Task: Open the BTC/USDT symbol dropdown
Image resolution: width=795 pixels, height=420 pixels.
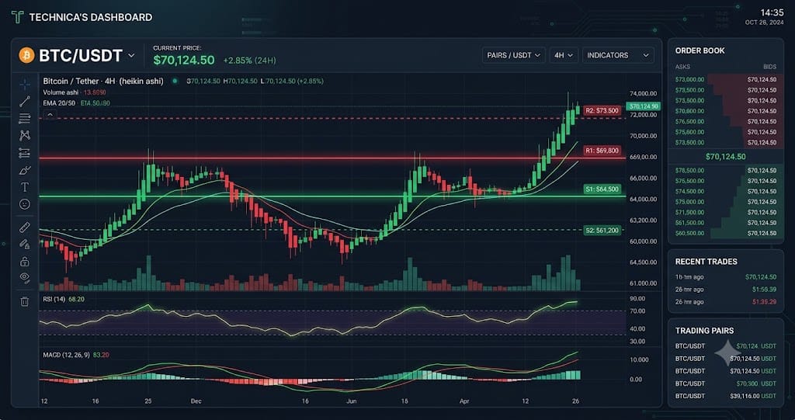Action: pyautogui.click(x=130, y=55)
